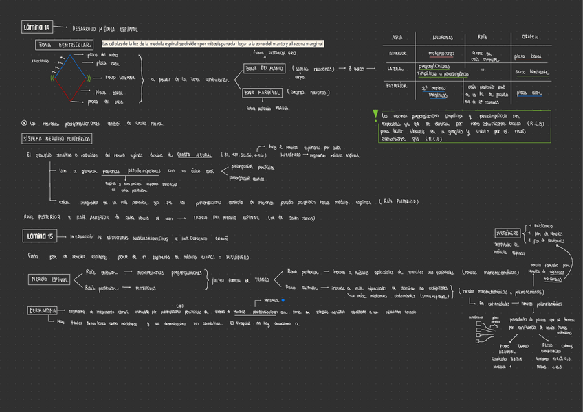583x412 pixels.
Task: Click the arrow after 'Lámina 14'
Action: coord(62,28)
